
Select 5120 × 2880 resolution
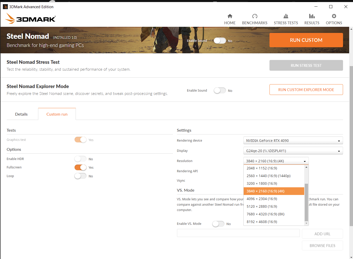(x=274, y=206)
